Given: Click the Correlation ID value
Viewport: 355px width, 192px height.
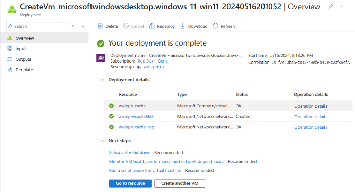Looking at the screenshot, I should point(314,62).
